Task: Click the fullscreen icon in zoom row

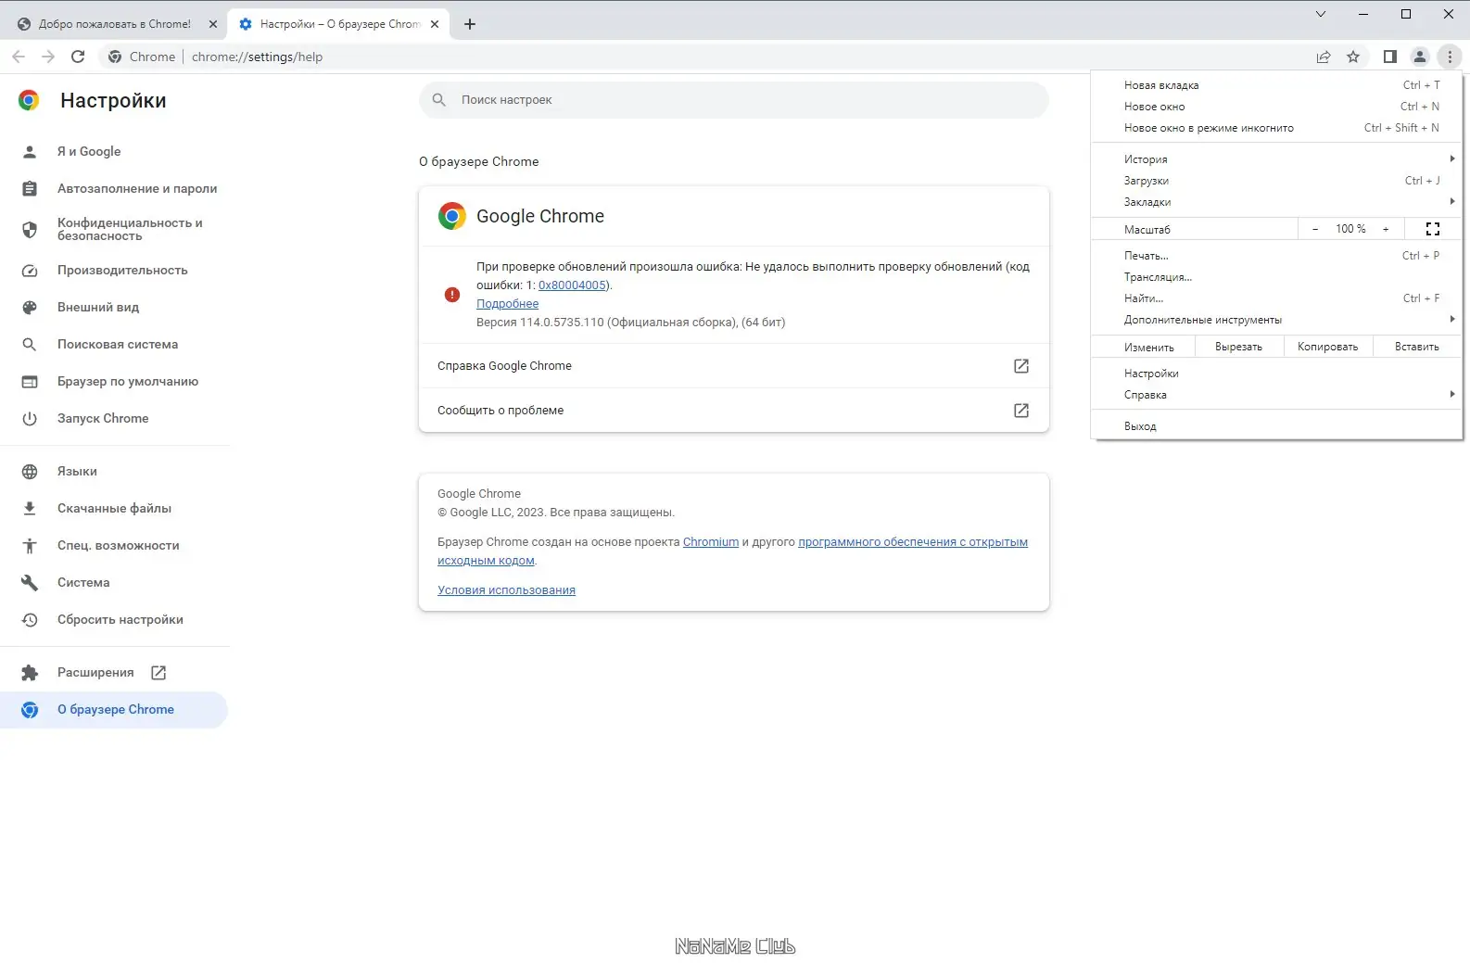Action: click(x=1432, y=229)
